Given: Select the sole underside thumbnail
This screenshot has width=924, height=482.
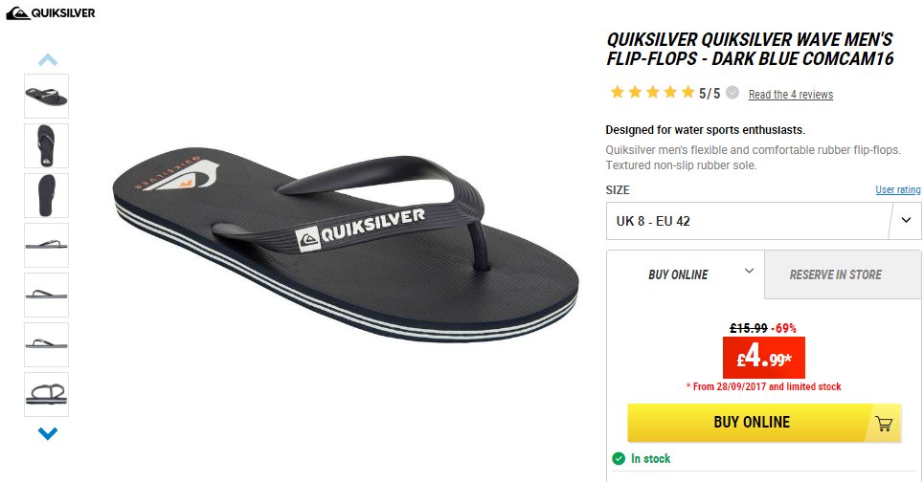Looking at the screenshot, I should click(47, 195).
